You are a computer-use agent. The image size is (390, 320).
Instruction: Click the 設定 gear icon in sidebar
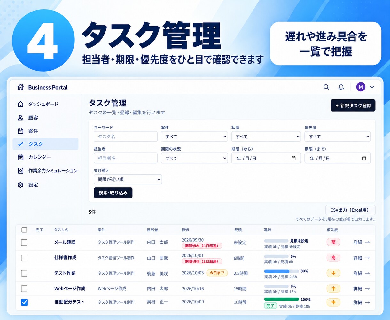(20, 185)
